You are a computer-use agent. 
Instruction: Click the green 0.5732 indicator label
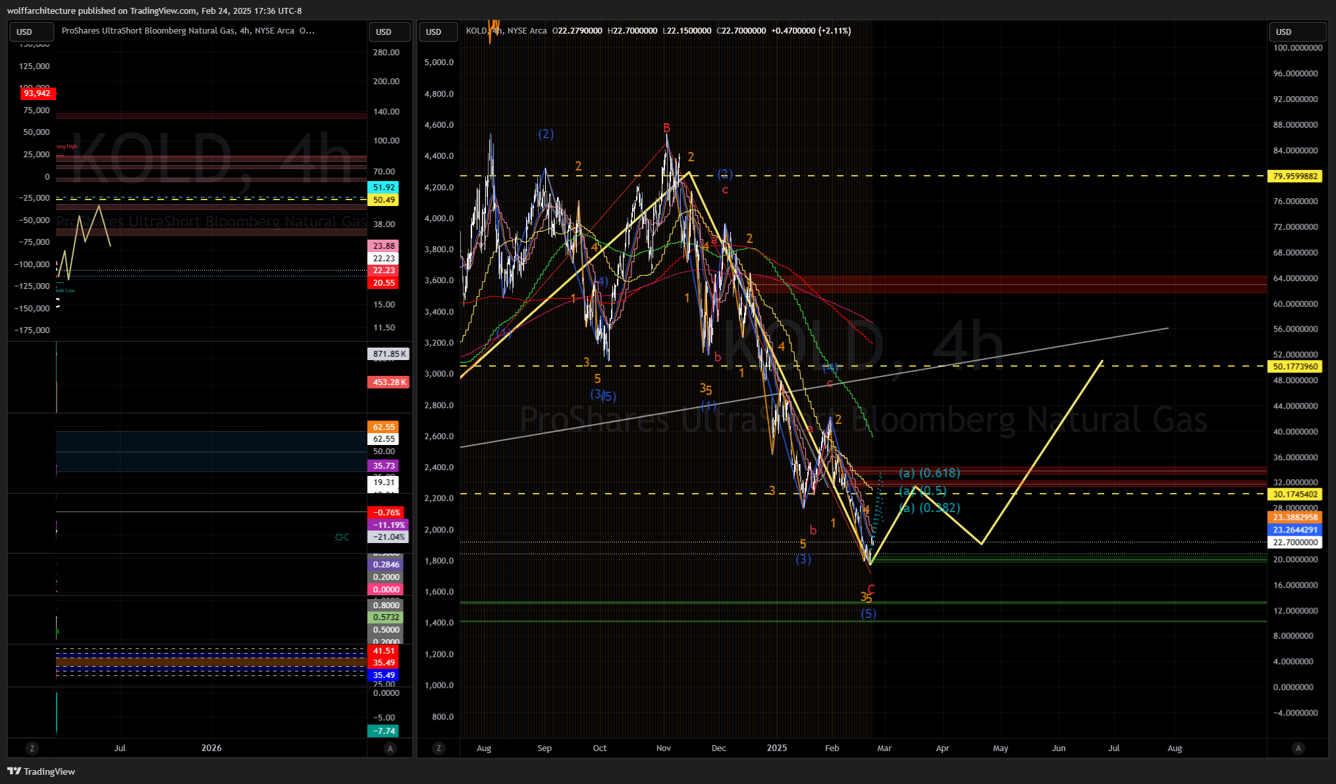386,617
